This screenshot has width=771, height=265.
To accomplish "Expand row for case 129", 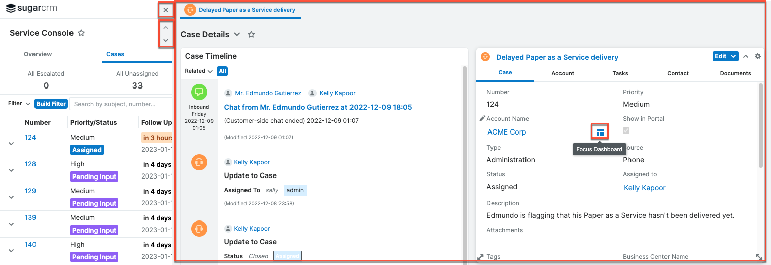I will [x=11, y=197].
